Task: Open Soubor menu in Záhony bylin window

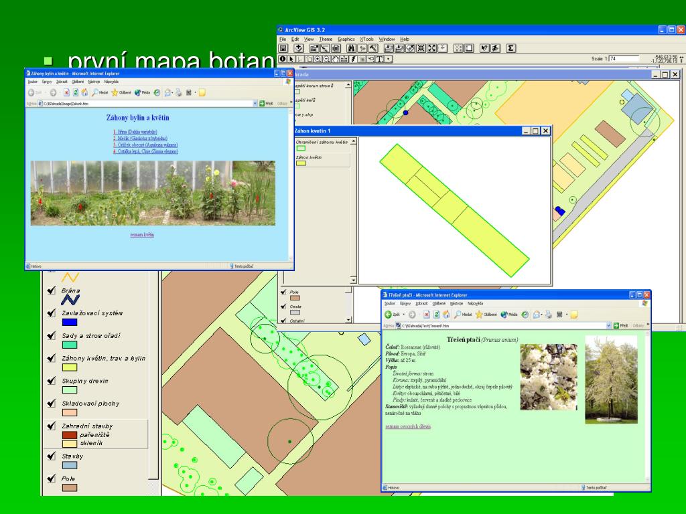Action: tap(32, 82)
